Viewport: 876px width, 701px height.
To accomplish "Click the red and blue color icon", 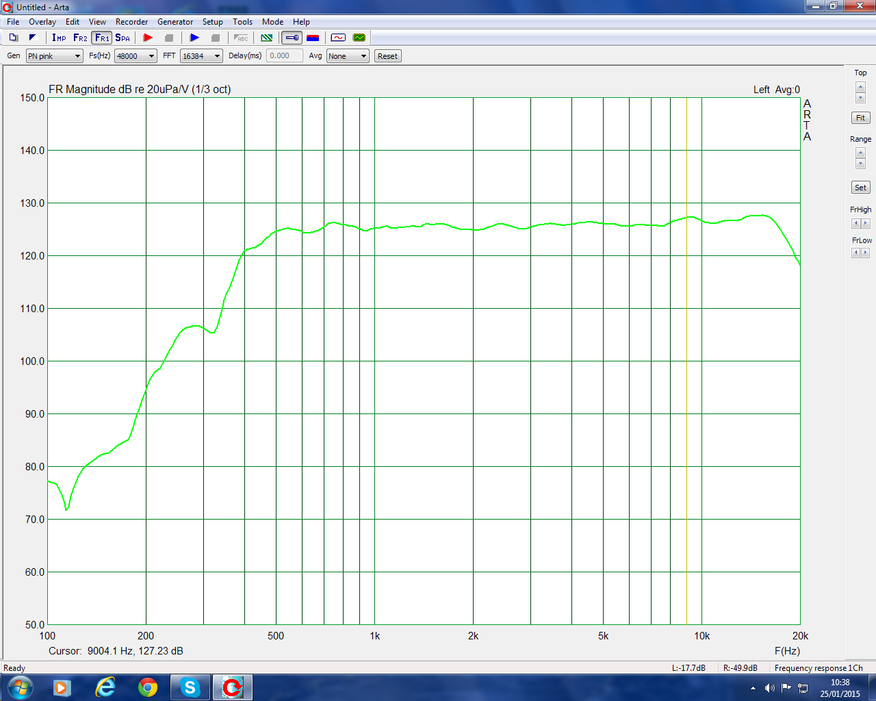I will tap(313, 38).
